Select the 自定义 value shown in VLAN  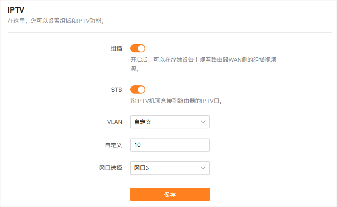click(143, 122)
